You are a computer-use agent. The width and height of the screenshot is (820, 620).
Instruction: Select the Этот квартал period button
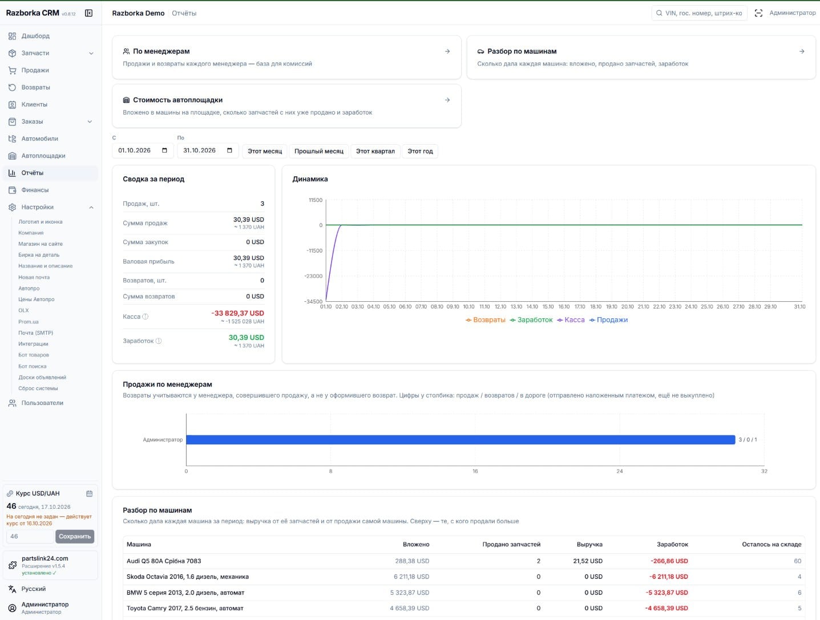click(375, 151)
